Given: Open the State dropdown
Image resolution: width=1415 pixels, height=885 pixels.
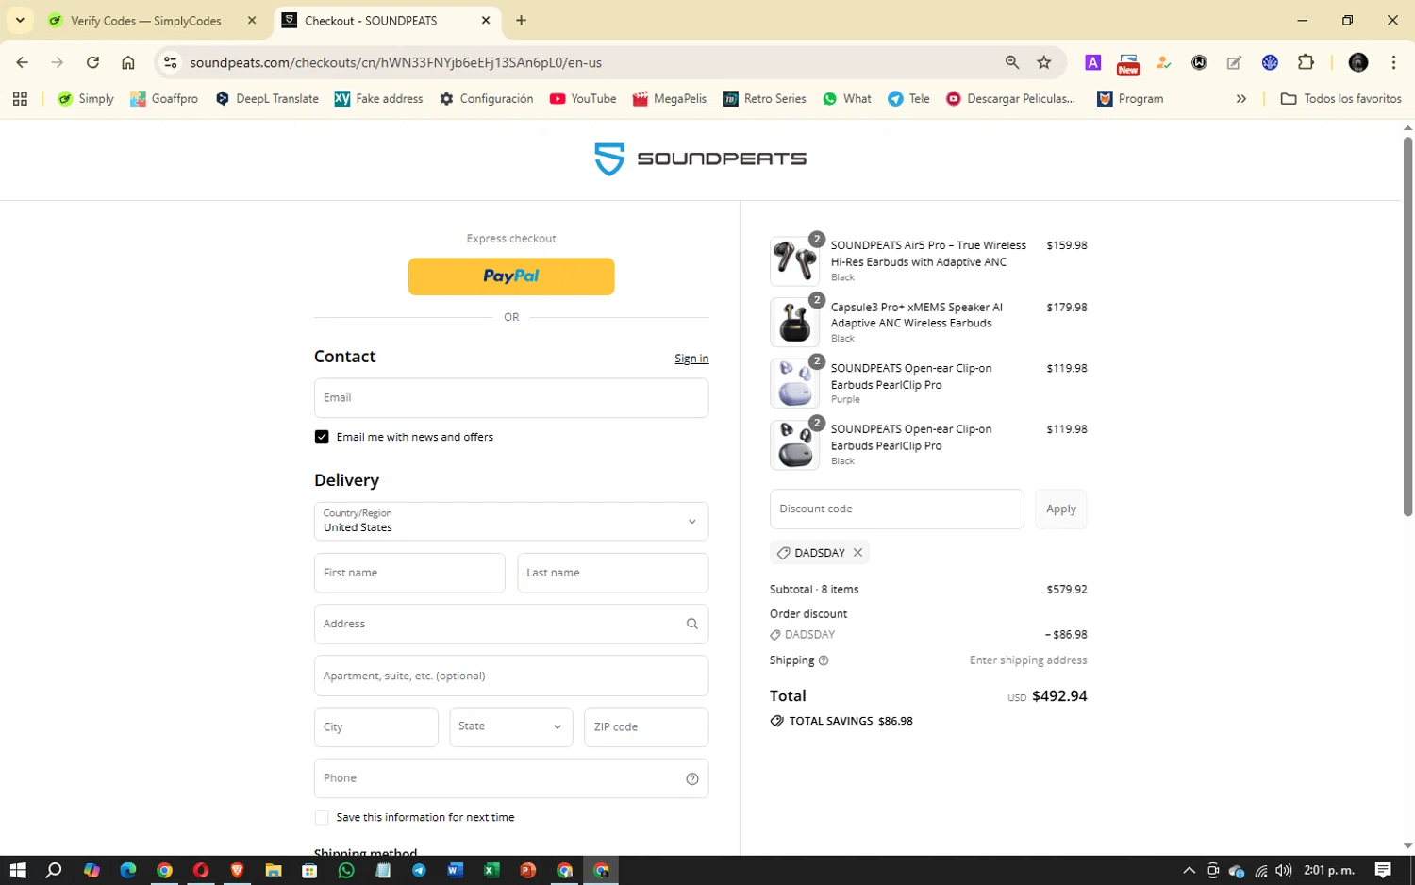Looking at the screenshot, I should 510,726.
